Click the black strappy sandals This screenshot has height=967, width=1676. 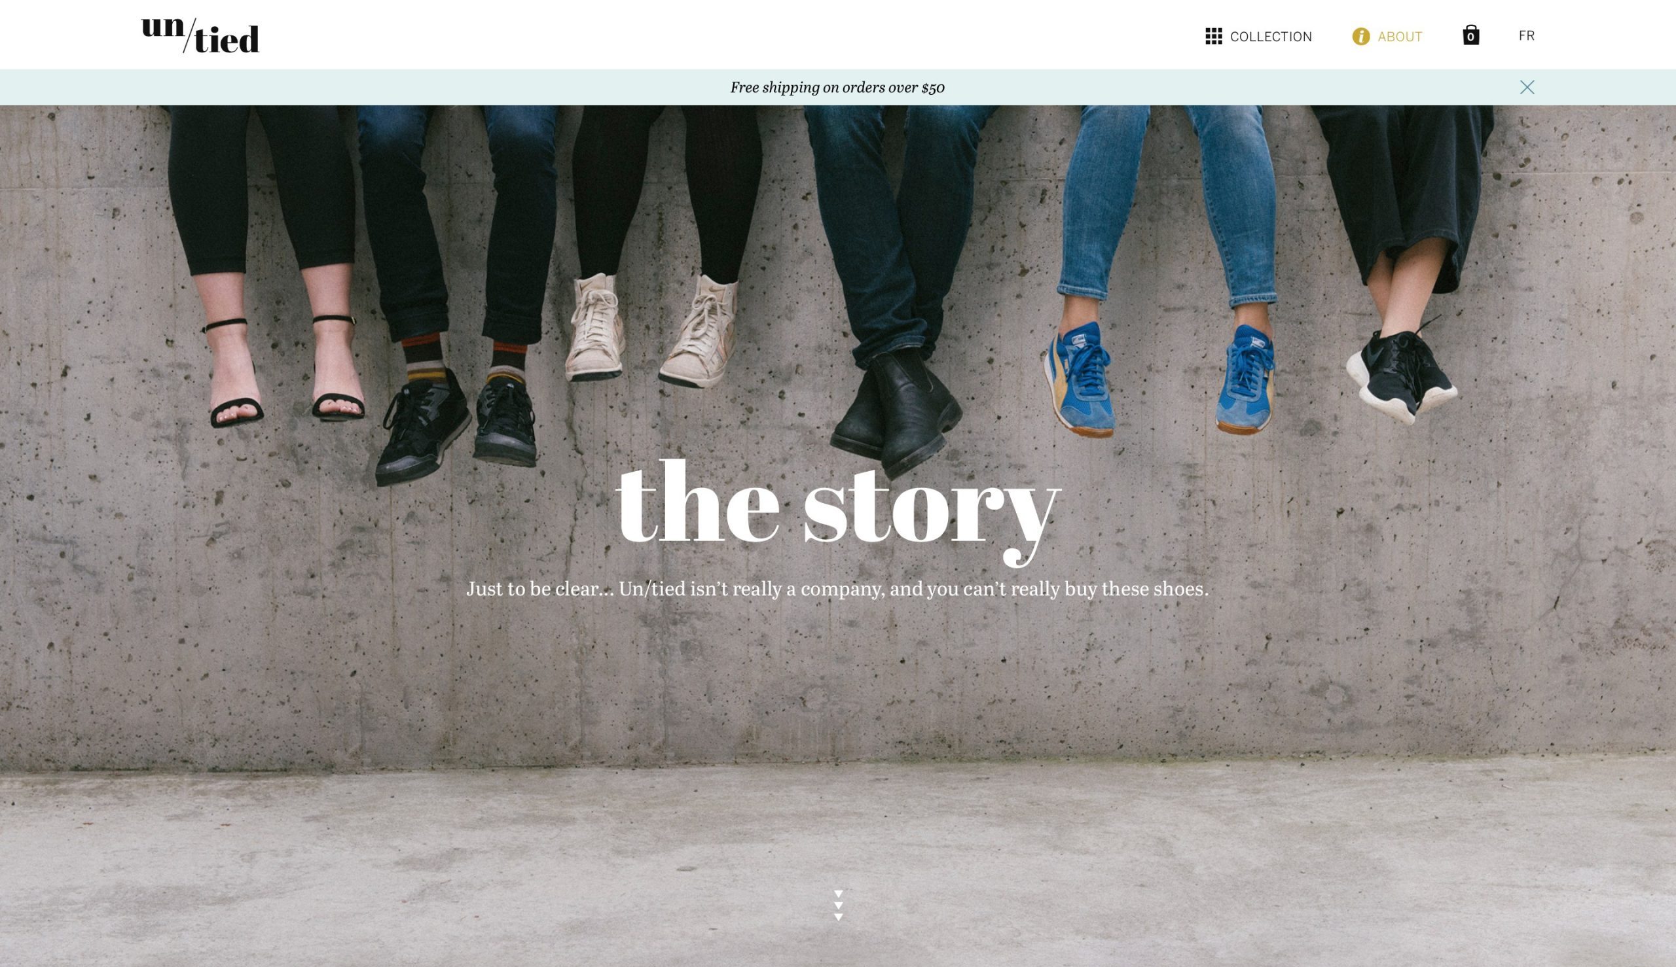pos(285,372)
